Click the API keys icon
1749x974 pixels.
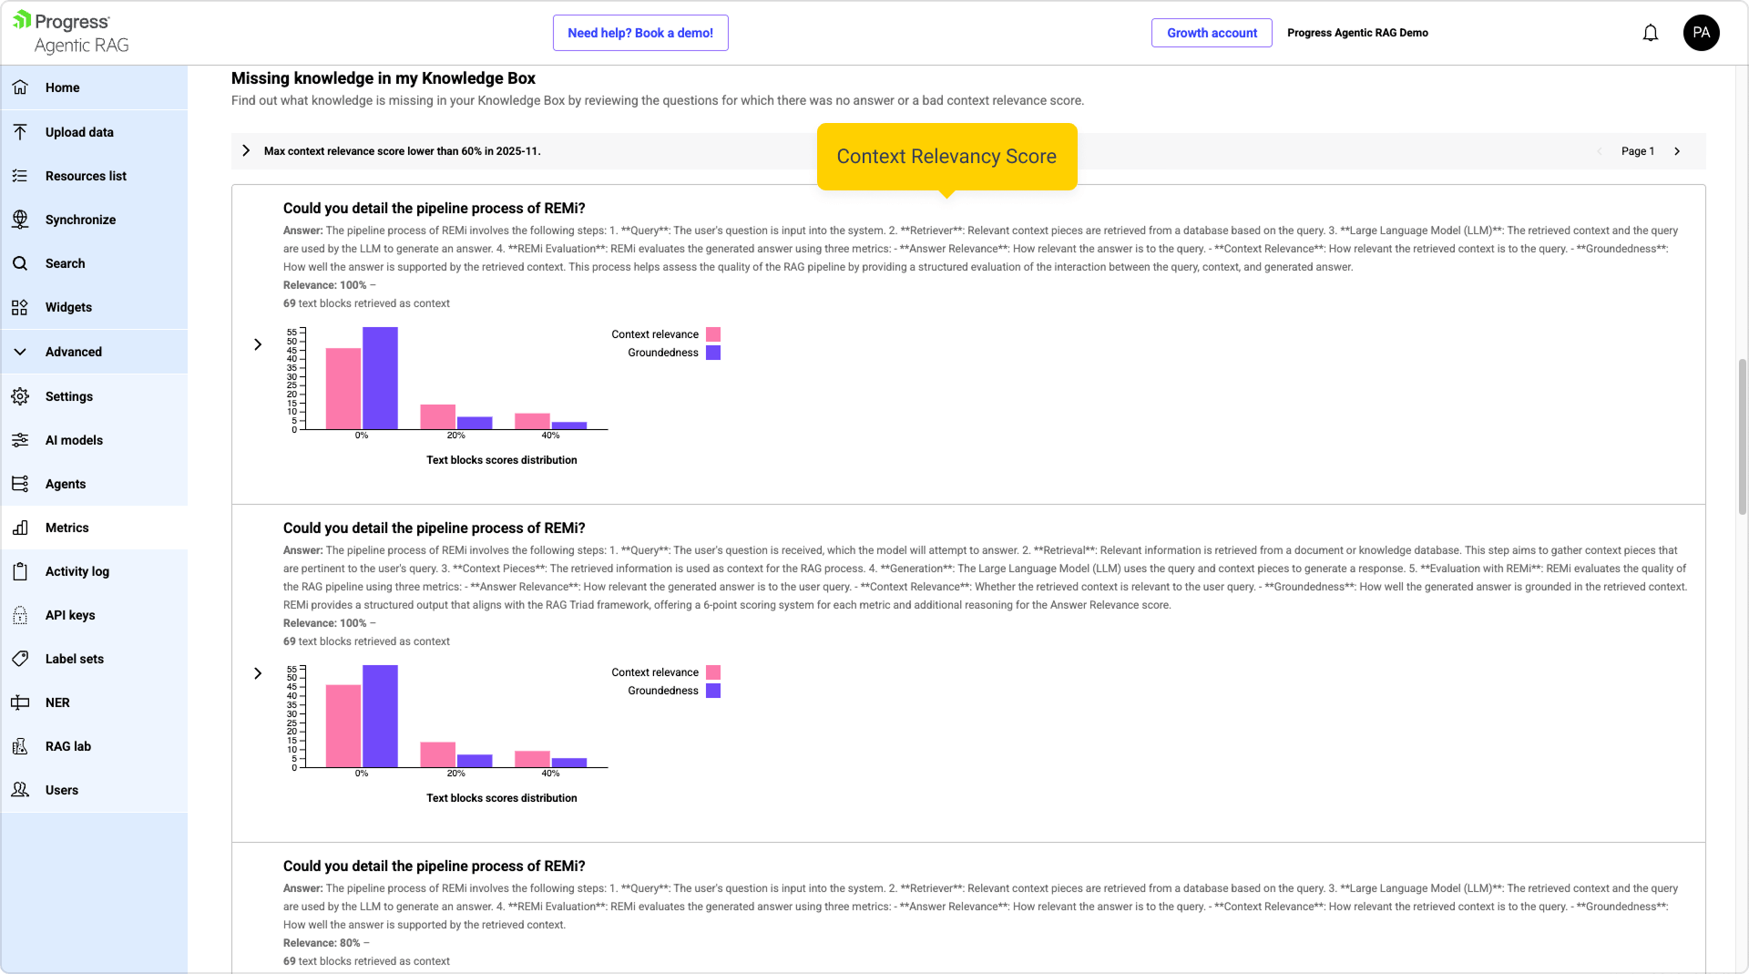(20, 615)
